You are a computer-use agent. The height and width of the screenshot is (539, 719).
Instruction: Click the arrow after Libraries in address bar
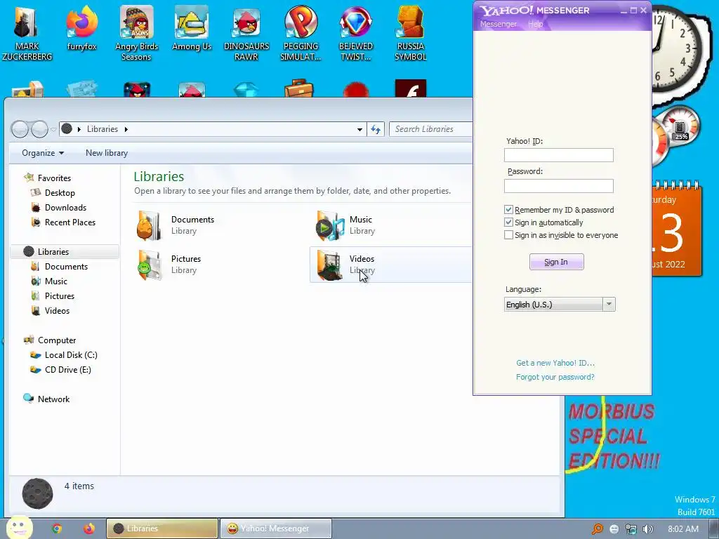[126, 129]
